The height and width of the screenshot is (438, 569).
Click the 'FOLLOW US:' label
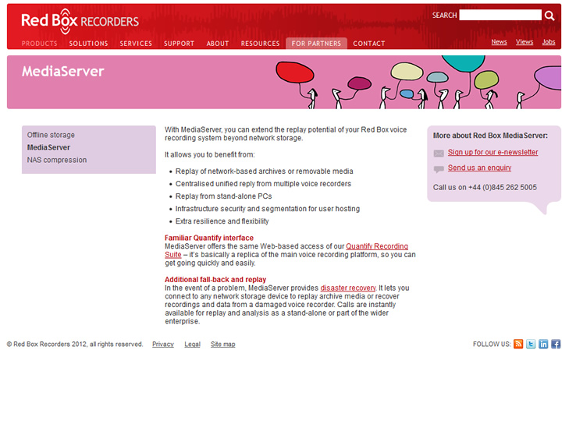[x=492, y=344]
